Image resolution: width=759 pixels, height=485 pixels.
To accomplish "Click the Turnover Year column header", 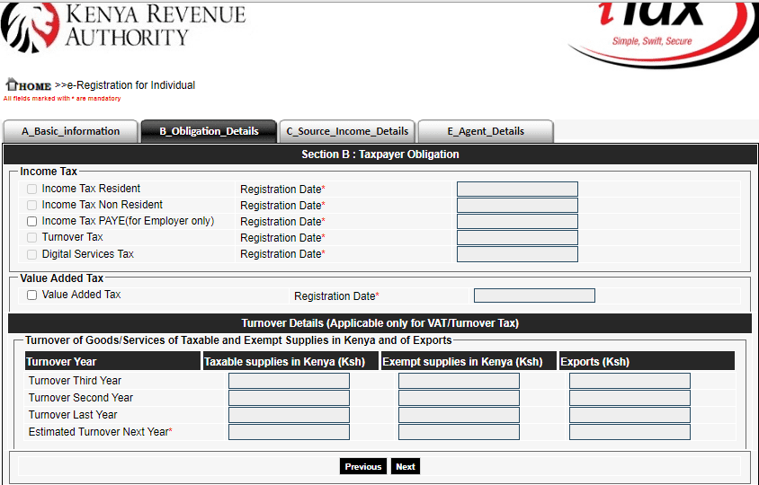I will point(112,361).
